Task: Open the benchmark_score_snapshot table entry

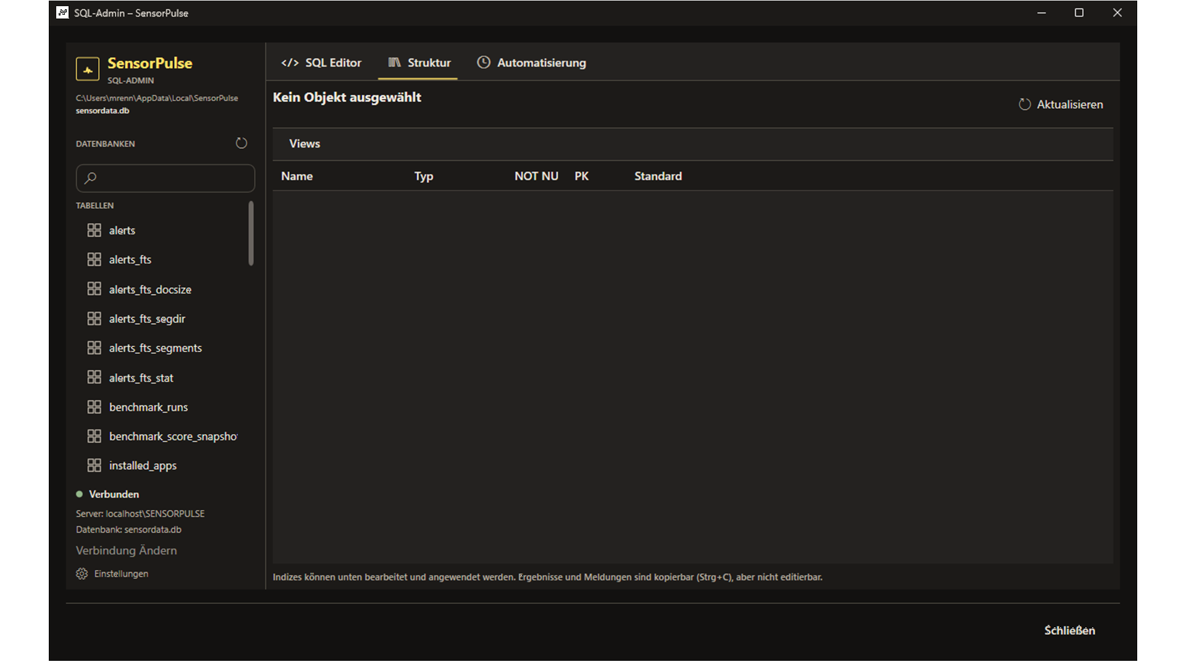Action: tap(162, 436)
